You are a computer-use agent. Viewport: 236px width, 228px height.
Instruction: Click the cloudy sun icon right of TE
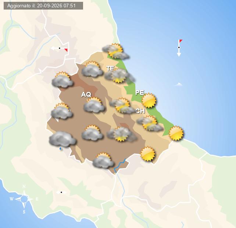click(120, 76)
